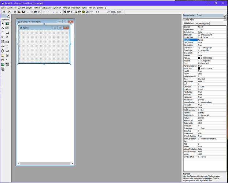The height and width of the screenshot is (183, 228).
Task: Select the CommandButton control tool
Action: pyautogui.click(x=7, y=33)
